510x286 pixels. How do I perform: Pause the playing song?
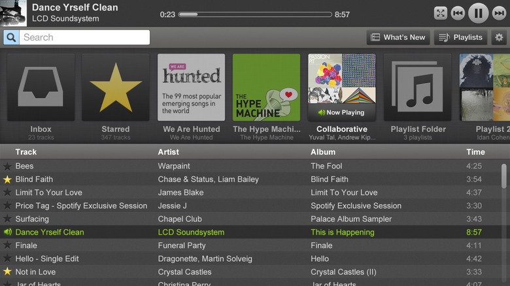478,13
